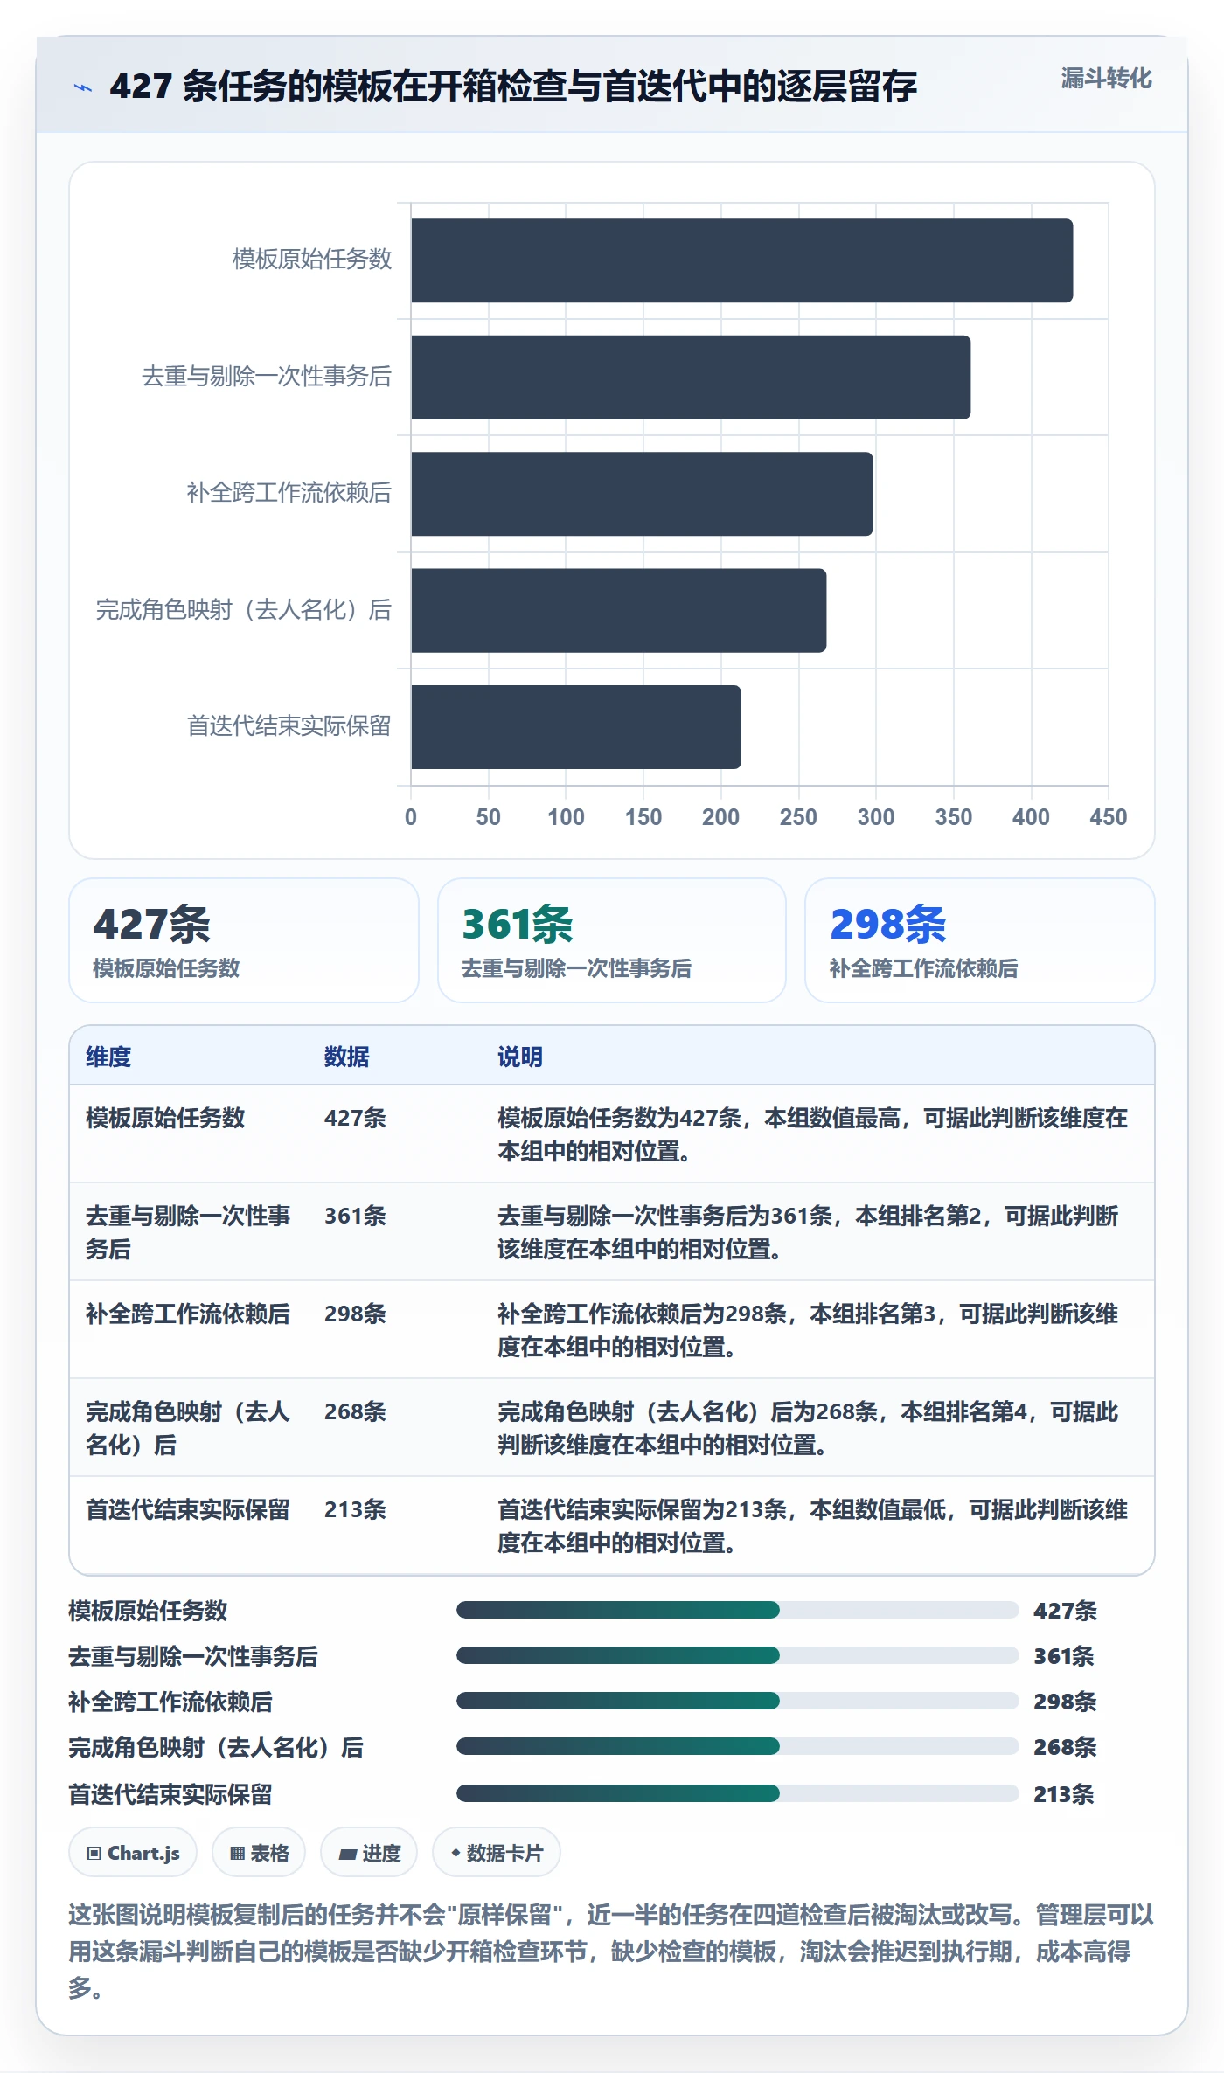Click the 说明 column header

pyautogui.click(x=520, y=1057)
